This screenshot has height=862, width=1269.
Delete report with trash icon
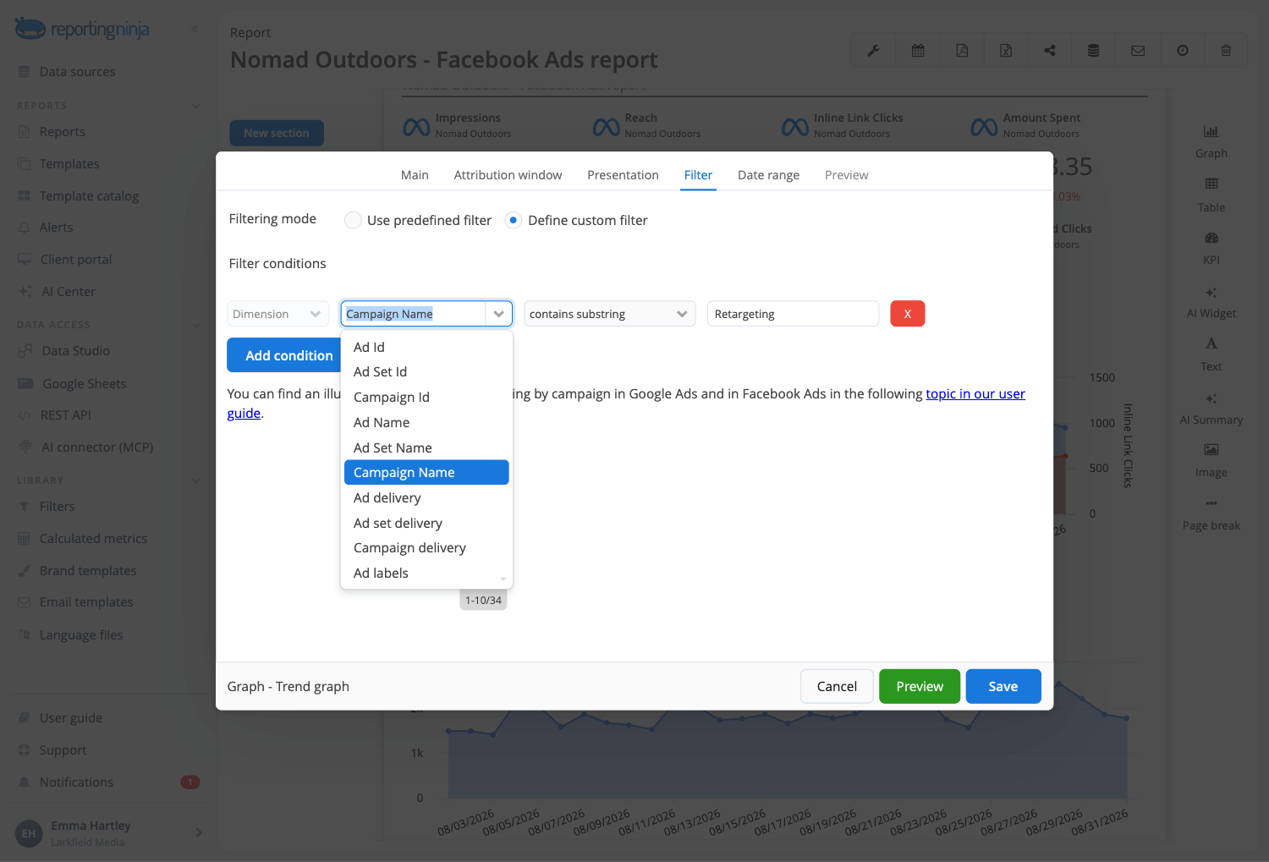pos(1226,51)
